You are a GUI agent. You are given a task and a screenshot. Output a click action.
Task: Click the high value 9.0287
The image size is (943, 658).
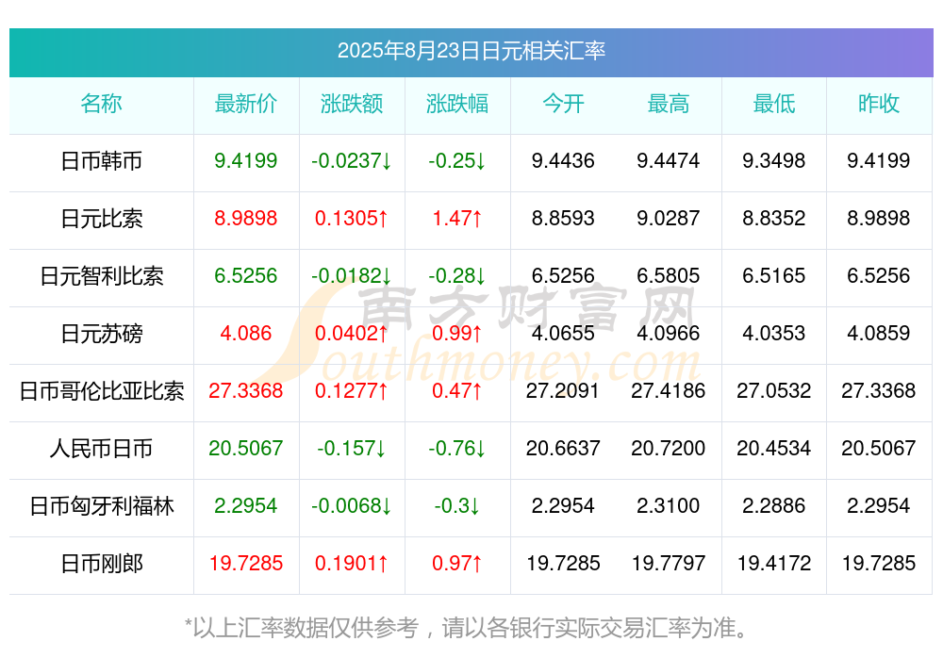[x=669, y=219]
